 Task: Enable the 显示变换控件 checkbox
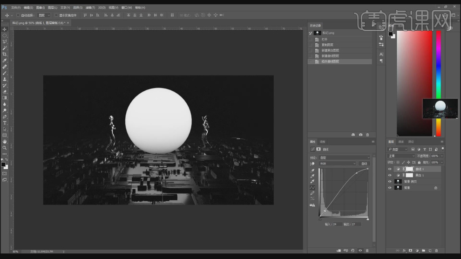(56, 15)
